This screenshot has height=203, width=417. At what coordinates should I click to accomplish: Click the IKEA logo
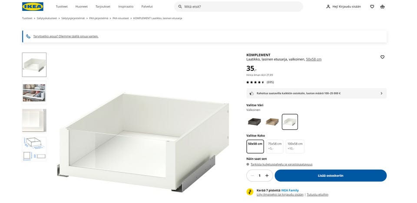(x=33, y=7)
